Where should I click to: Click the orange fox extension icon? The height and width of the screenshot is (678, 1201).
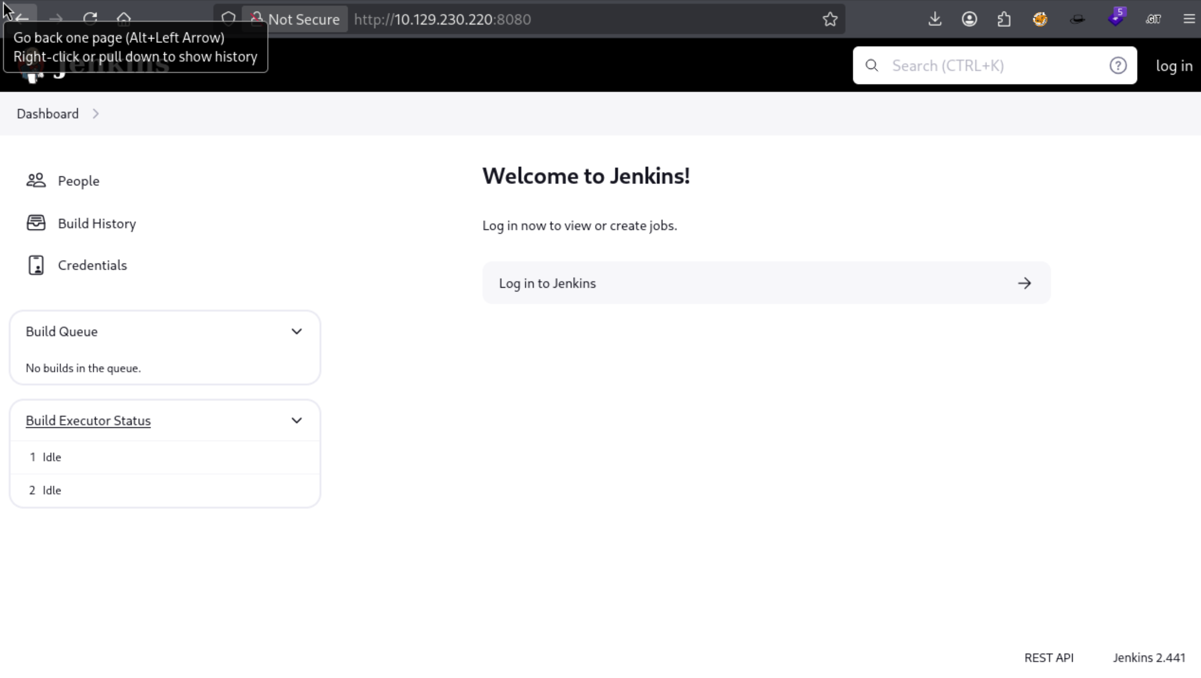point(1040,19)
